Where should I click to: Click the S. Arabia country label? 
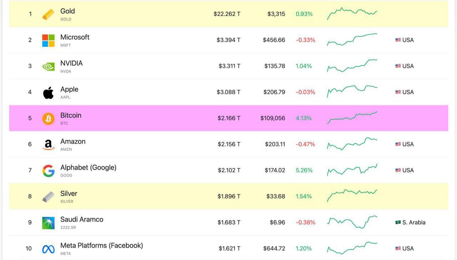413,222
